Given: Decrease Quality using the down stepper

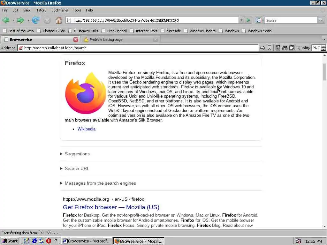Looking at the screenshot, I should click(323, 49).
